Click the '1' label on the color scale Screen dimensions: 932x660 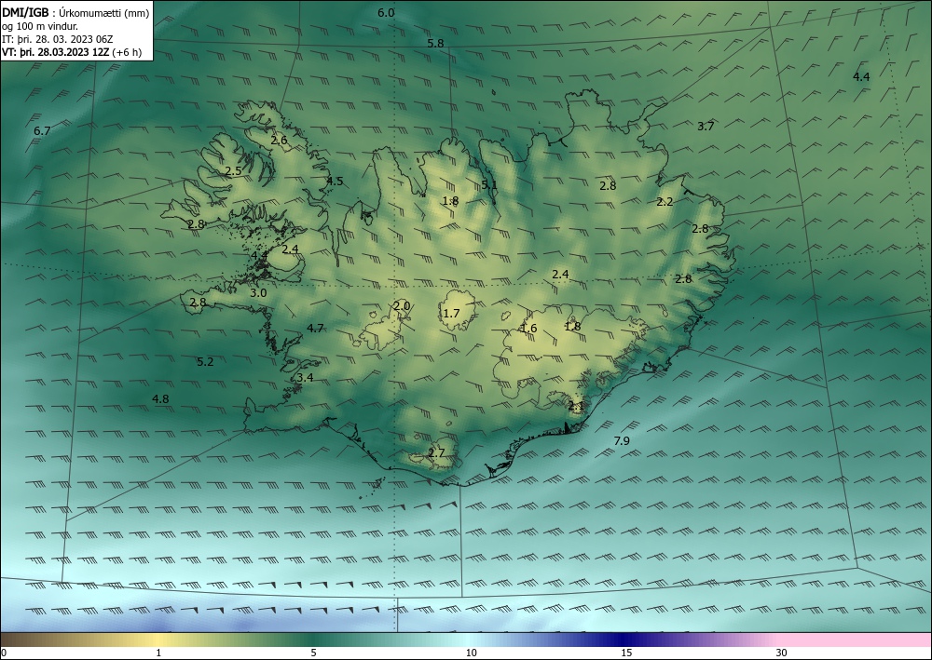158,653
